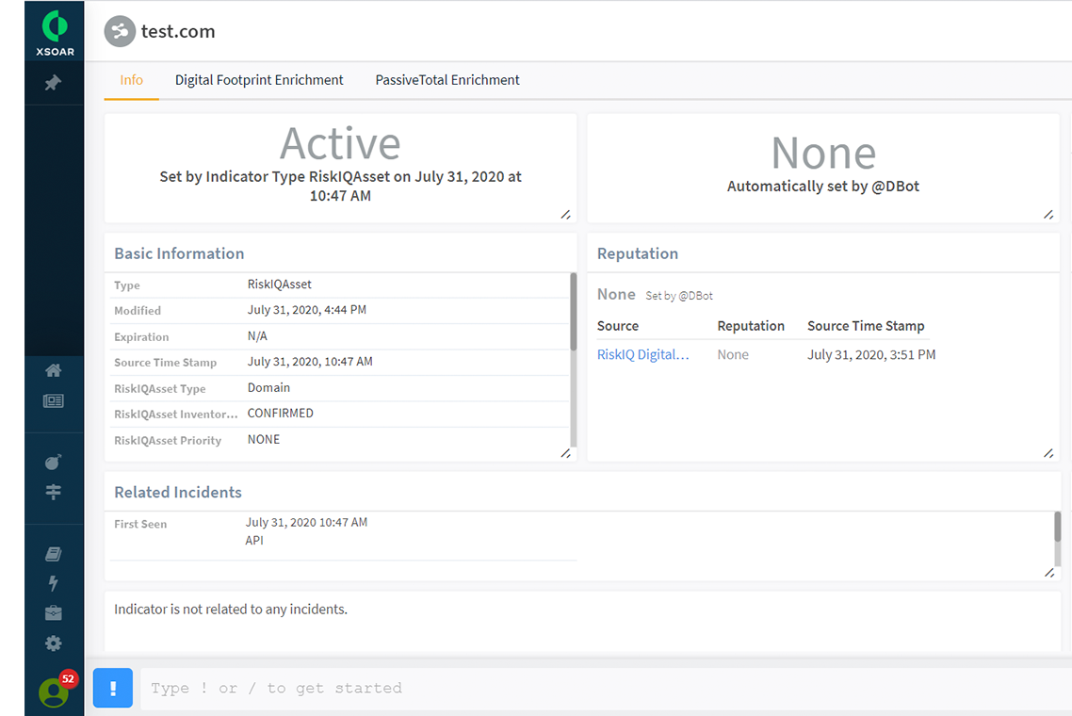Select the Expiration value N/A
Image resolution: width=1072 pixels, height=716 pixels.
point(257,335)
